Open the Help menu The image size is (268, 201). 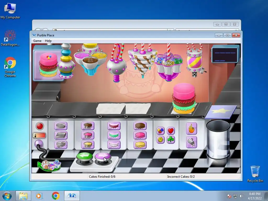tap(48, 41)
